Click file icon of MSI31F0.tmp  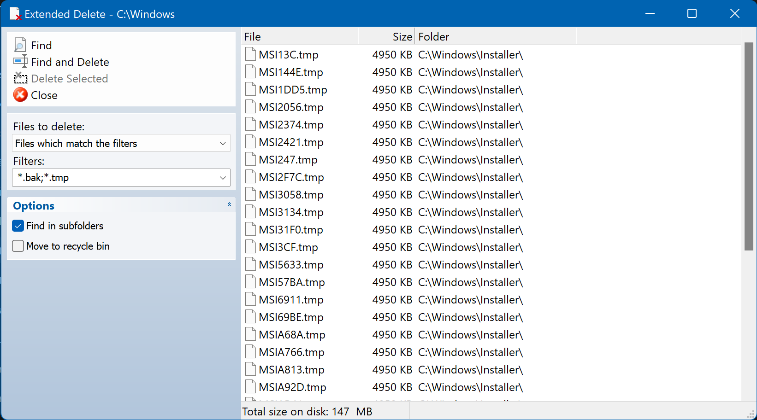(x=250, y=229)
